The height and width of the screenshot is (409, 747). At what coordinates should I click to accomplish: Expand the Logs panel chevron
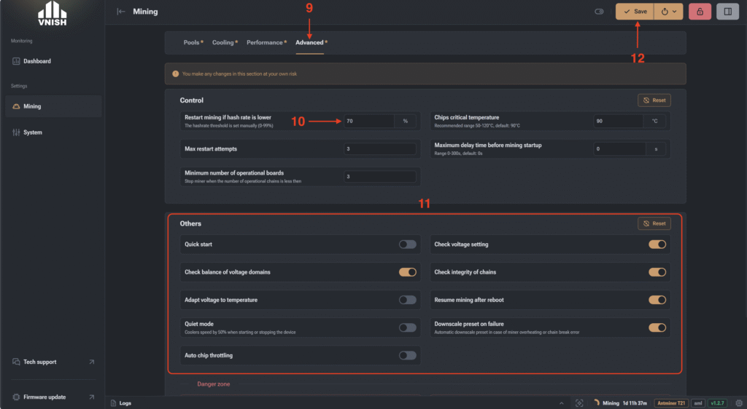click(561, 403)
